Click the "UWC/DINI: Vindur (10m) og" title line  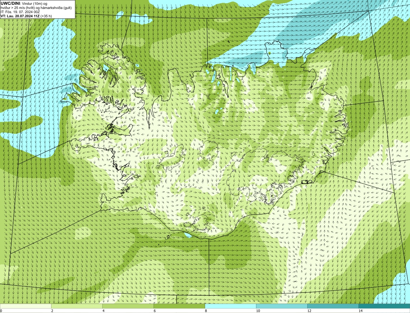point(24,3)
